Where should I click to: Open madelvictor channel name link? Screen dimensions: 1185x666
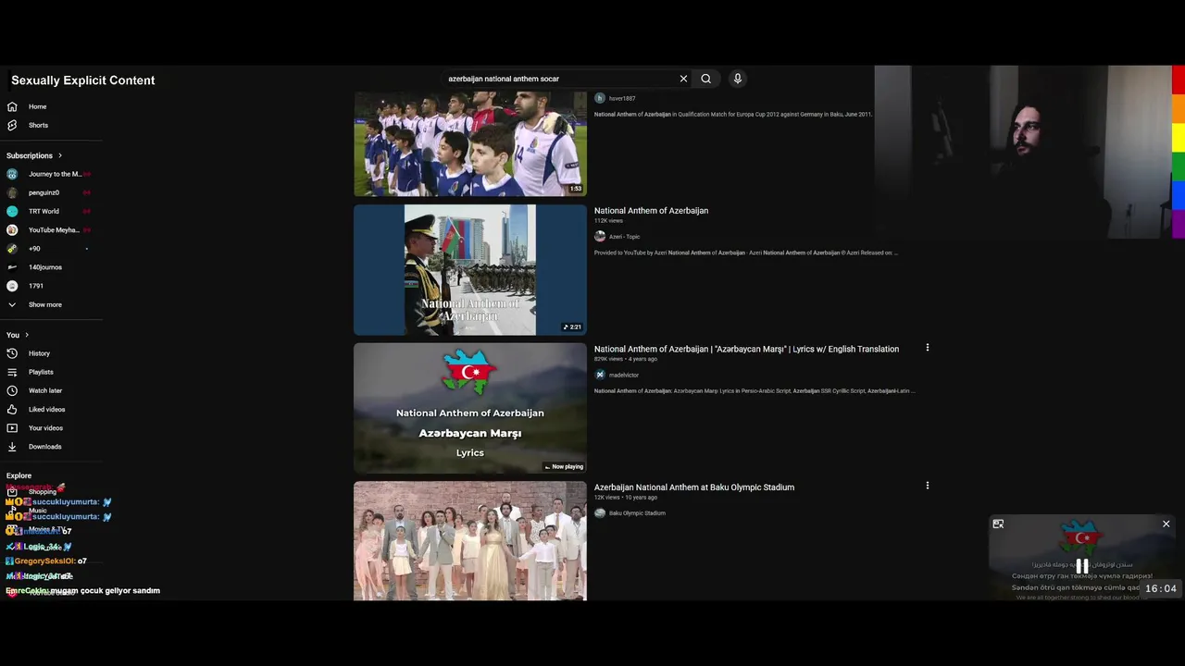click(624, 375)
